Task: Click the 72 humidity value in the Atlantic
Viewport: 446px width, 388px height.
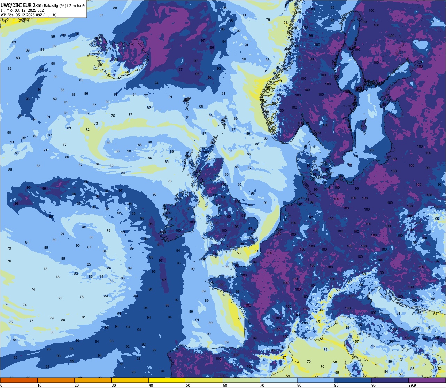Action: [87, 130]
